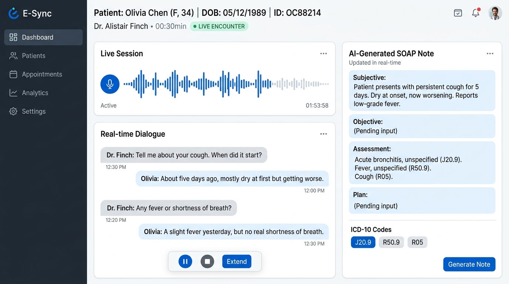Viewport: 509px width, 284px height.
Task: Click the Active status label
Action: pos(108,105)
